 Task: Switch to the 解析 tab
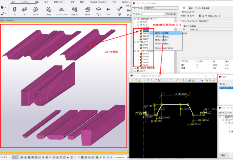coord(191,8)
